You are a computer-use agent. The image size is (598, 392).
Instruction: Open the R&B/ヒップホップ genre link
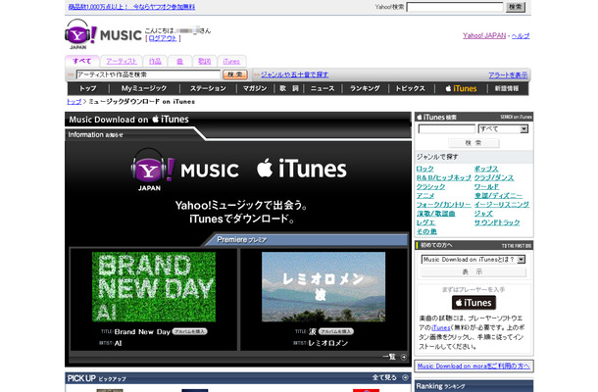pyautogui.click(x=444, y=177)
